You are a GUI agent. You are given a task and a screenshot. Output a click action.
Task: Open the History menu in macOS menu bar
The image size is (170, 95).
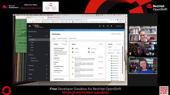31,15
